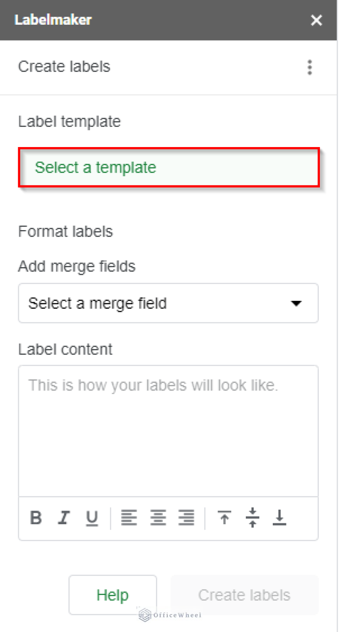
Task: Close the Labelmaker sidebar
Action: (x=316, y=20)
